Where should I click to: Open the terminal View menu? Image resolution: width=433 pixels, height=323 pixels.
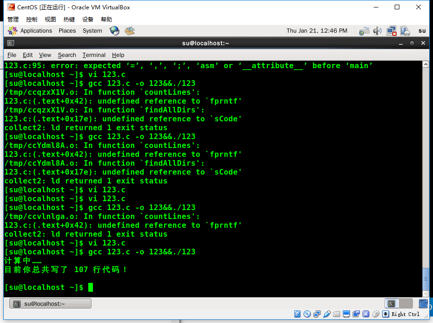point(45,55)
